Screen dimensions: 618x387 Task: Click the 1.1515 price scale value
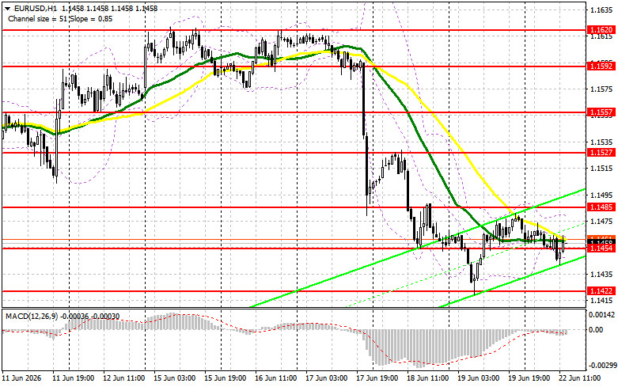(x=602, y=169)
